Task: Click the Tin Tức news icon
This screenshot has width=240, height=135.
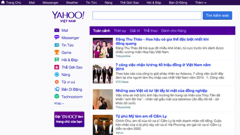Action: coord(57,45)
